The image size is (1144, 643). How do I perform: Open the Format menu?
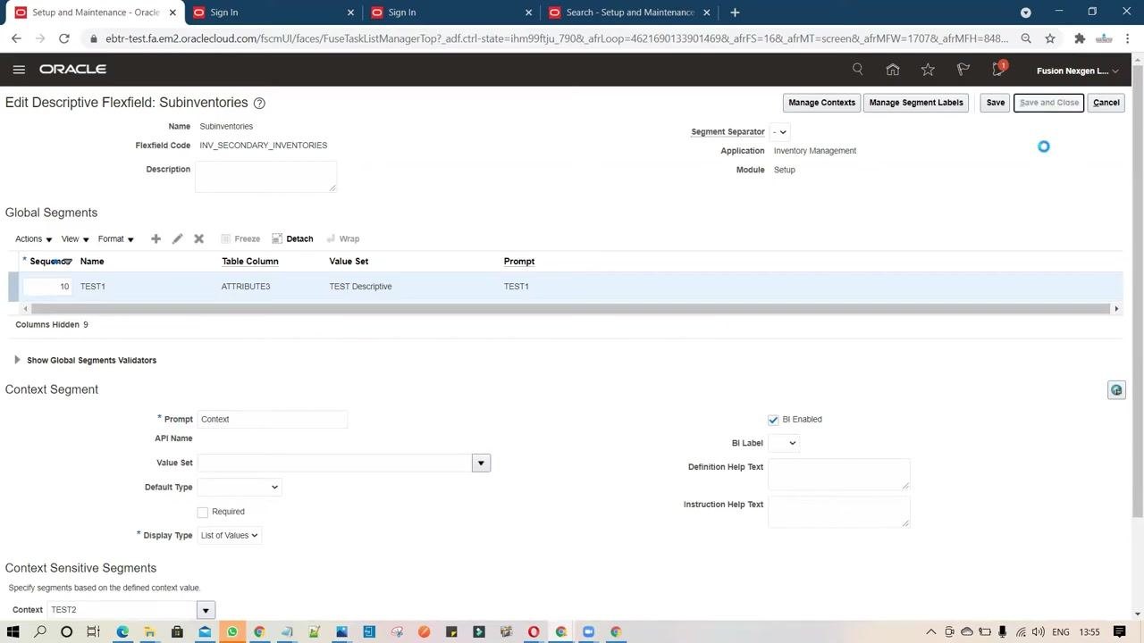coord(116,238)
